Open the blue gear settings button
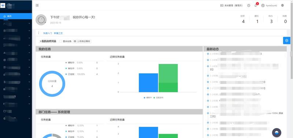 click(x=287, y=41)
